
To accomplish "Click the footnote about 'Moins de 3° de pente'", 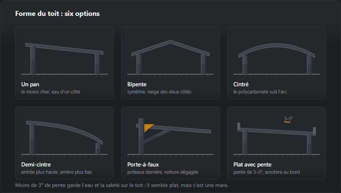I will (122, 185).
